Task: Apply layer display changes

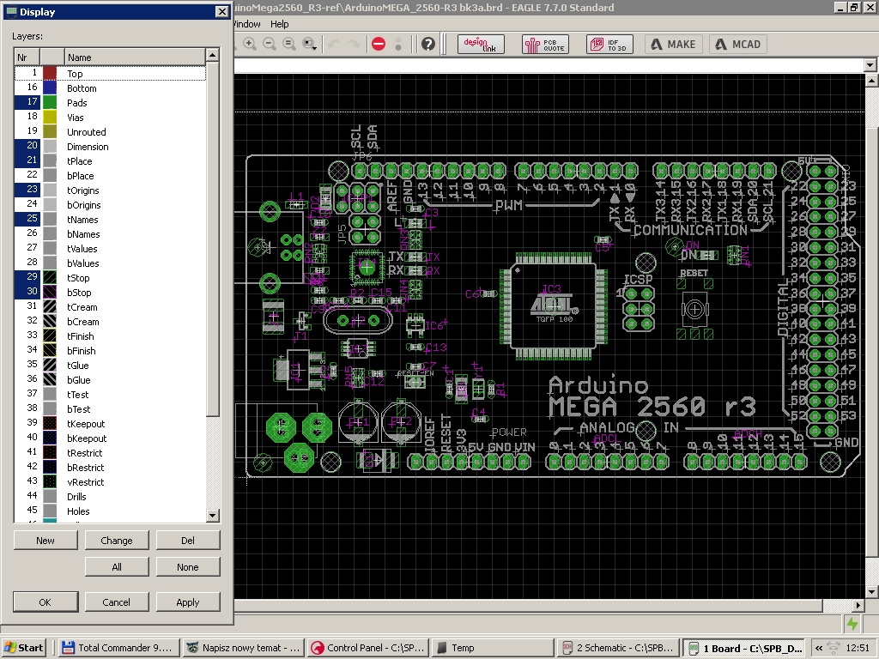Action: click(x=188, y=602)
